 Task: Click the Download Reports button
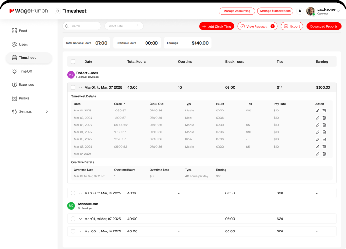pos(324,26)
